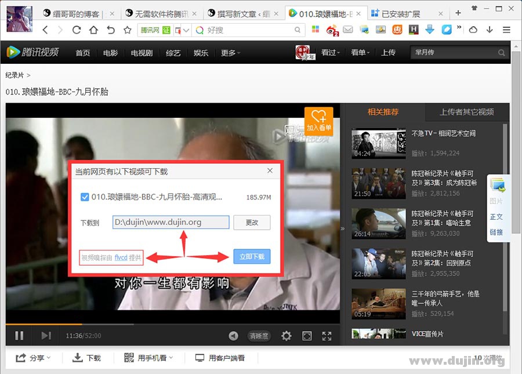Open the 综艺 navigation item
Image resolution: width=522 pixels, height=374 pixels.
(x=173, y=53)
